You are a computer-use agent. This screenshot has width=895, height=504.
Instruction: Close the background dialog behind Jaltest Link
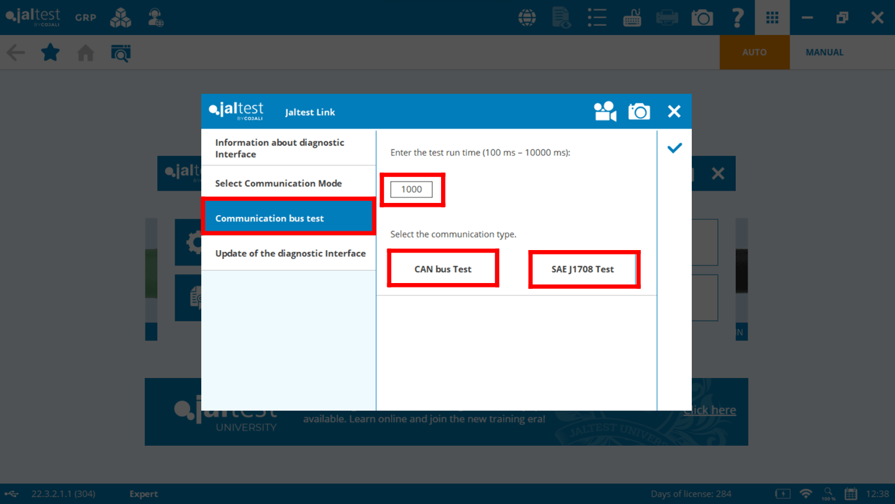[x=718, y=173]
